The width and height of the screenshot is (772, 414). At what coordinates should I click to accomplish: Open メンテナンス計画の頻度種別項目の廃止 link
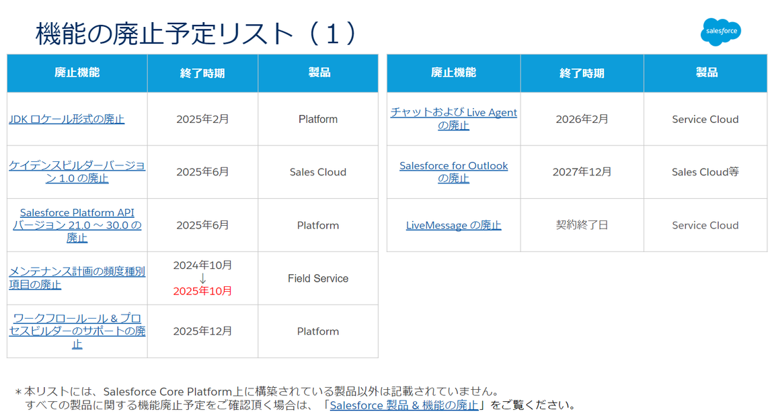(x=77, y=278)
